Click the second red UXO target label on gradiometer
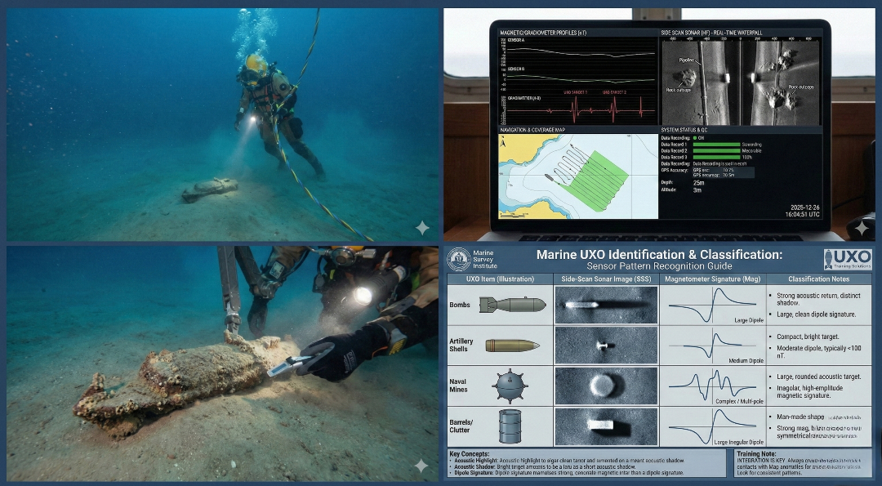 [614, 91]
